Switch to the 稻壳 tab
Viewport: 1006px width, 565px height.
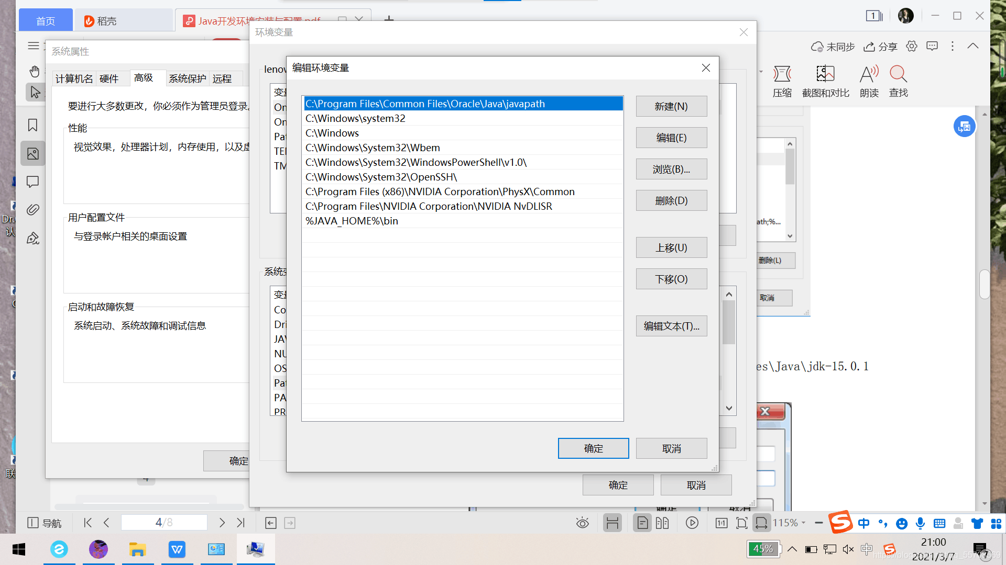(x=106, y=21)
